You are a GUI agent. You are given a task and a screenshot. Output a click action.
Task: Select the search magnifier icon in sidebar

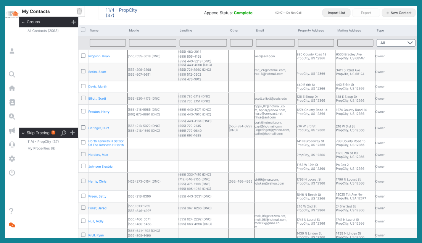tap(12, 74)
